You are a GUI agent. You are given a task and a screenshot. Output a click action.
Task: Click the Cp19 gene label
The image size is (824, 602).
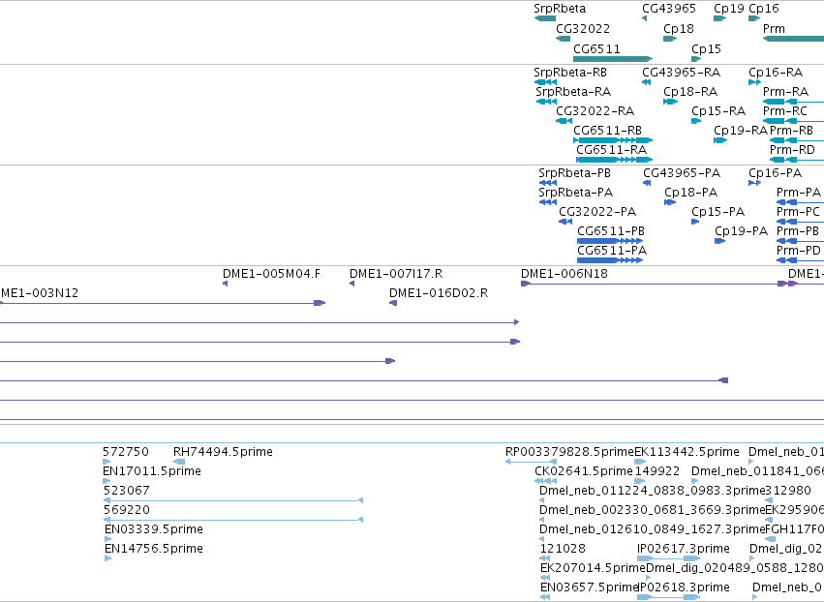729,9
